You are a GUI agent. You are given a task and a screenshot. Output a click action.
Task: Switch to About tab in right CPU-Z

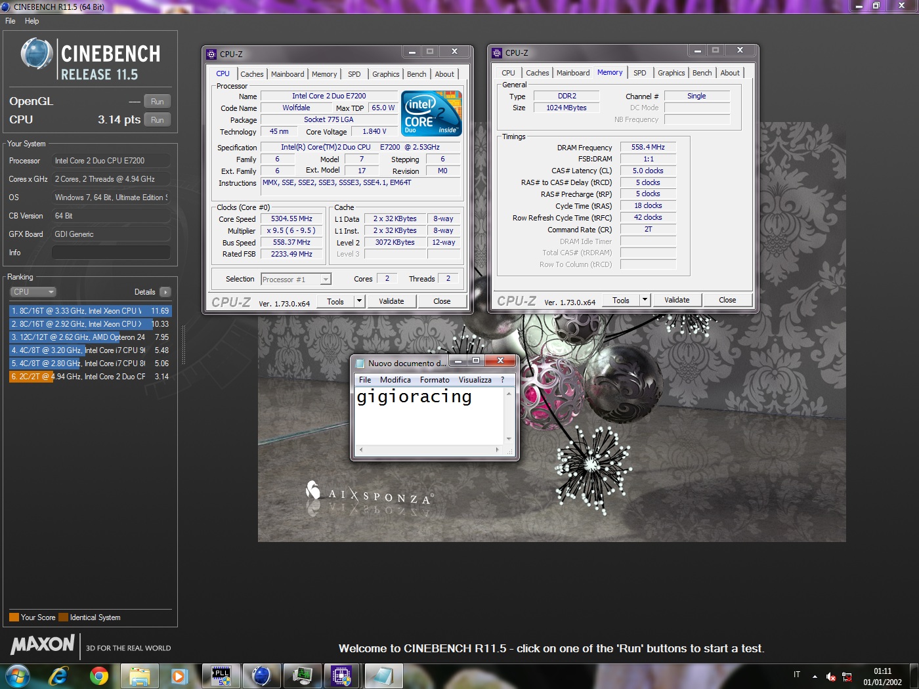[x=730, y=73]
